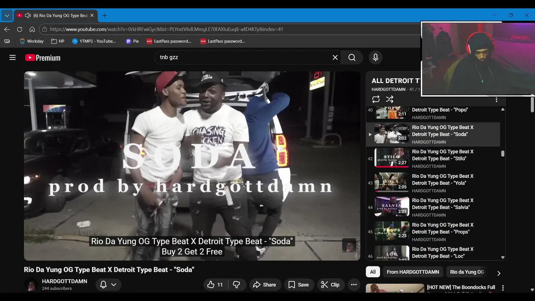
Task: Play the "Loc" playlist video
Action: click(433, 253)
